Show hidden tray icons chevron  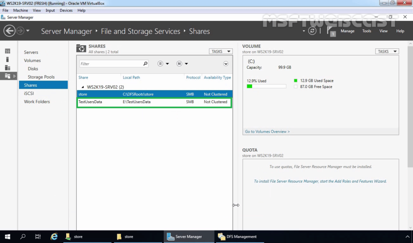coord(407,237)
